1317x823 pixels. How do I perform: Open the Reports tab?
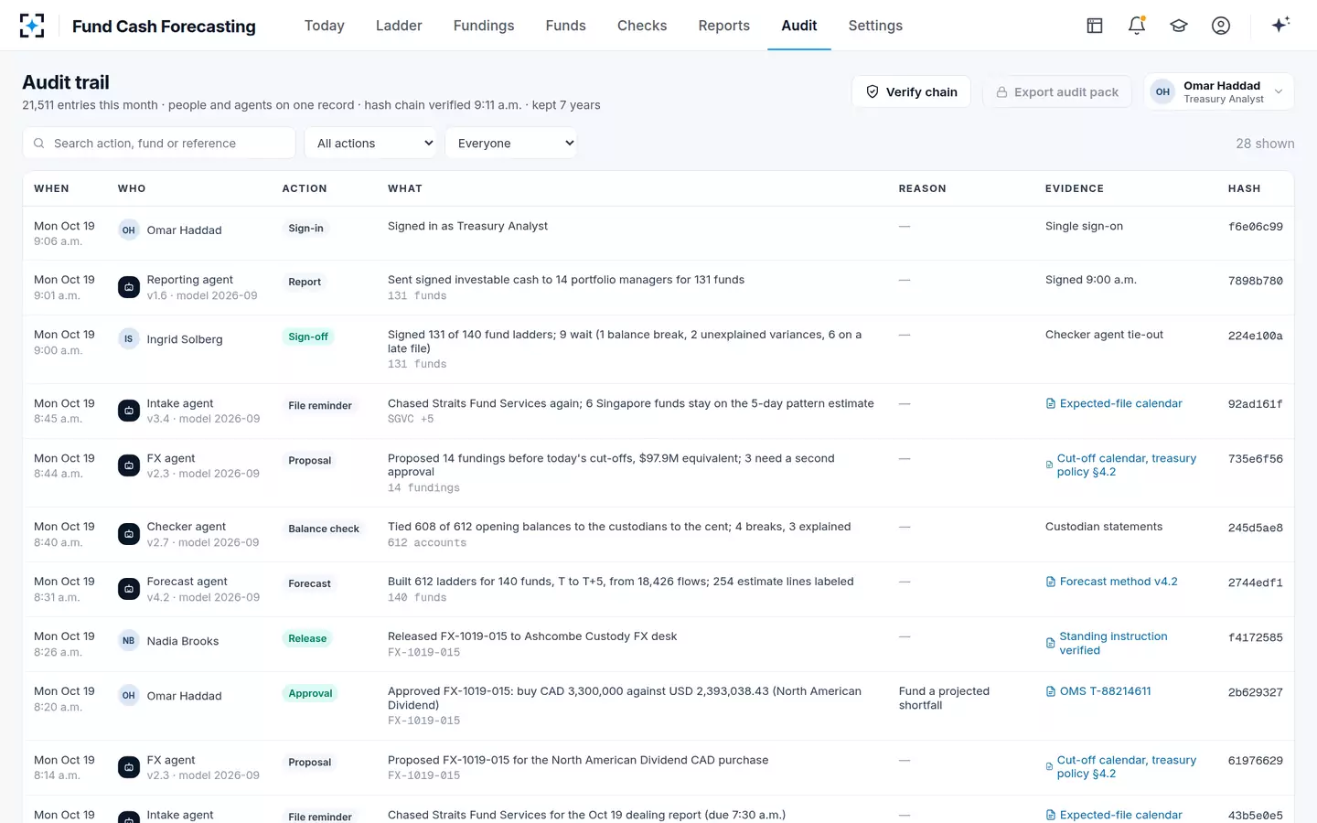(x=724, y=26)
